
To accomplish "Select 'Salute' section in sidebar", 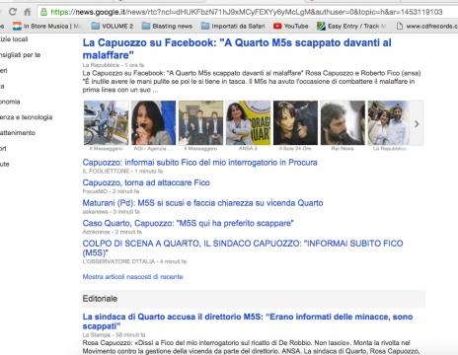I will [x=5, y=164].
